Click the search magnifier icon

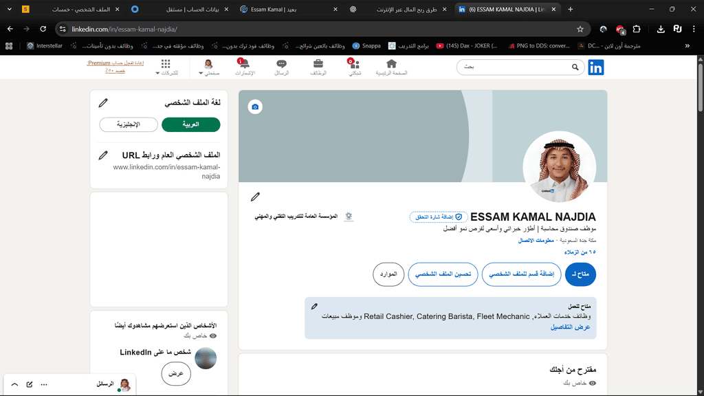pyautogui.click(x=575, y=67)
